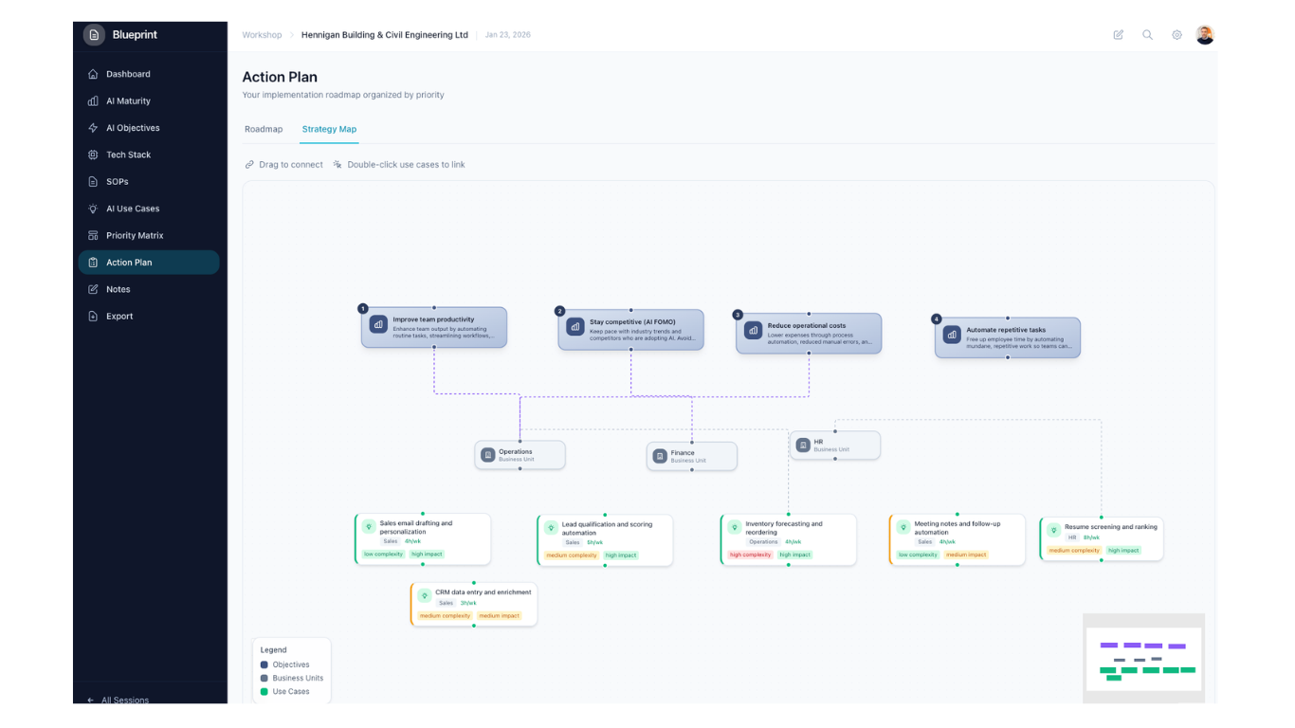The height and width of the screenshot is (728, 1295).
Task: Click the Operations business unit icon
Action: click(488, 455)
